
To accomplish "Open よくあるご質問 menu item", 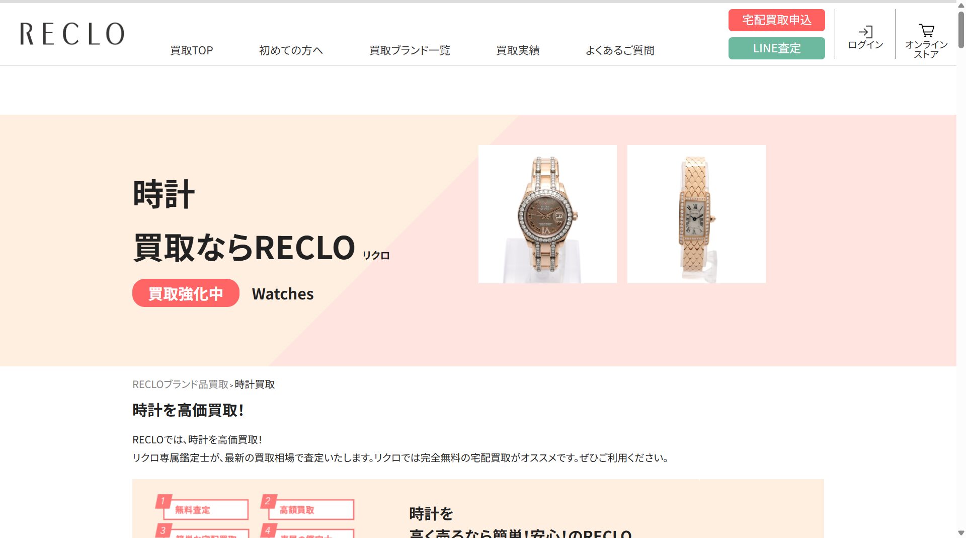I will coord(620,50).
